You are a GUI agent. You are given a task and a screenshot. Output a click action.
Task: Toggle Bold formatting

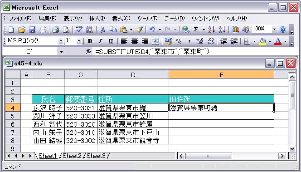pos(90,41)
